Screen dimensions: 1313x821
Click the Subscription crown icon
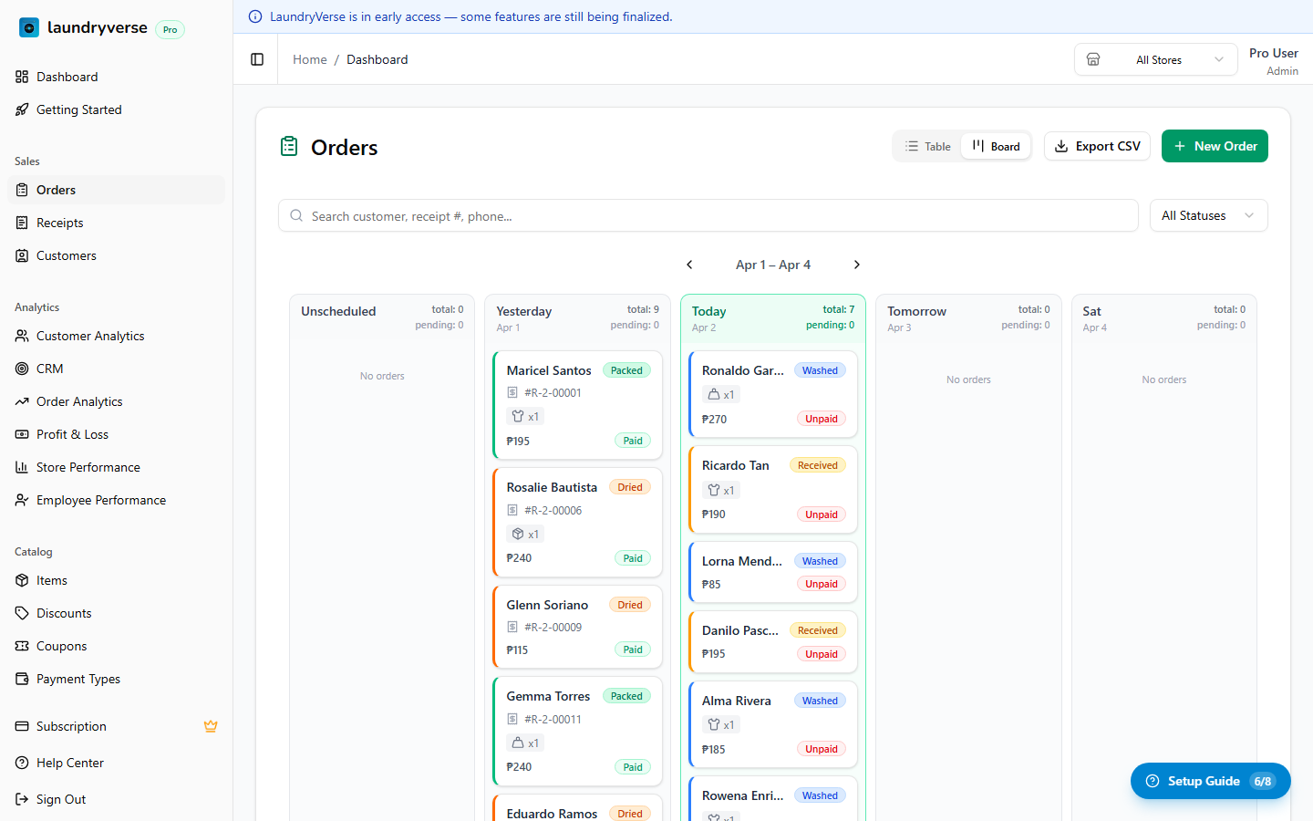pos(211,726)
